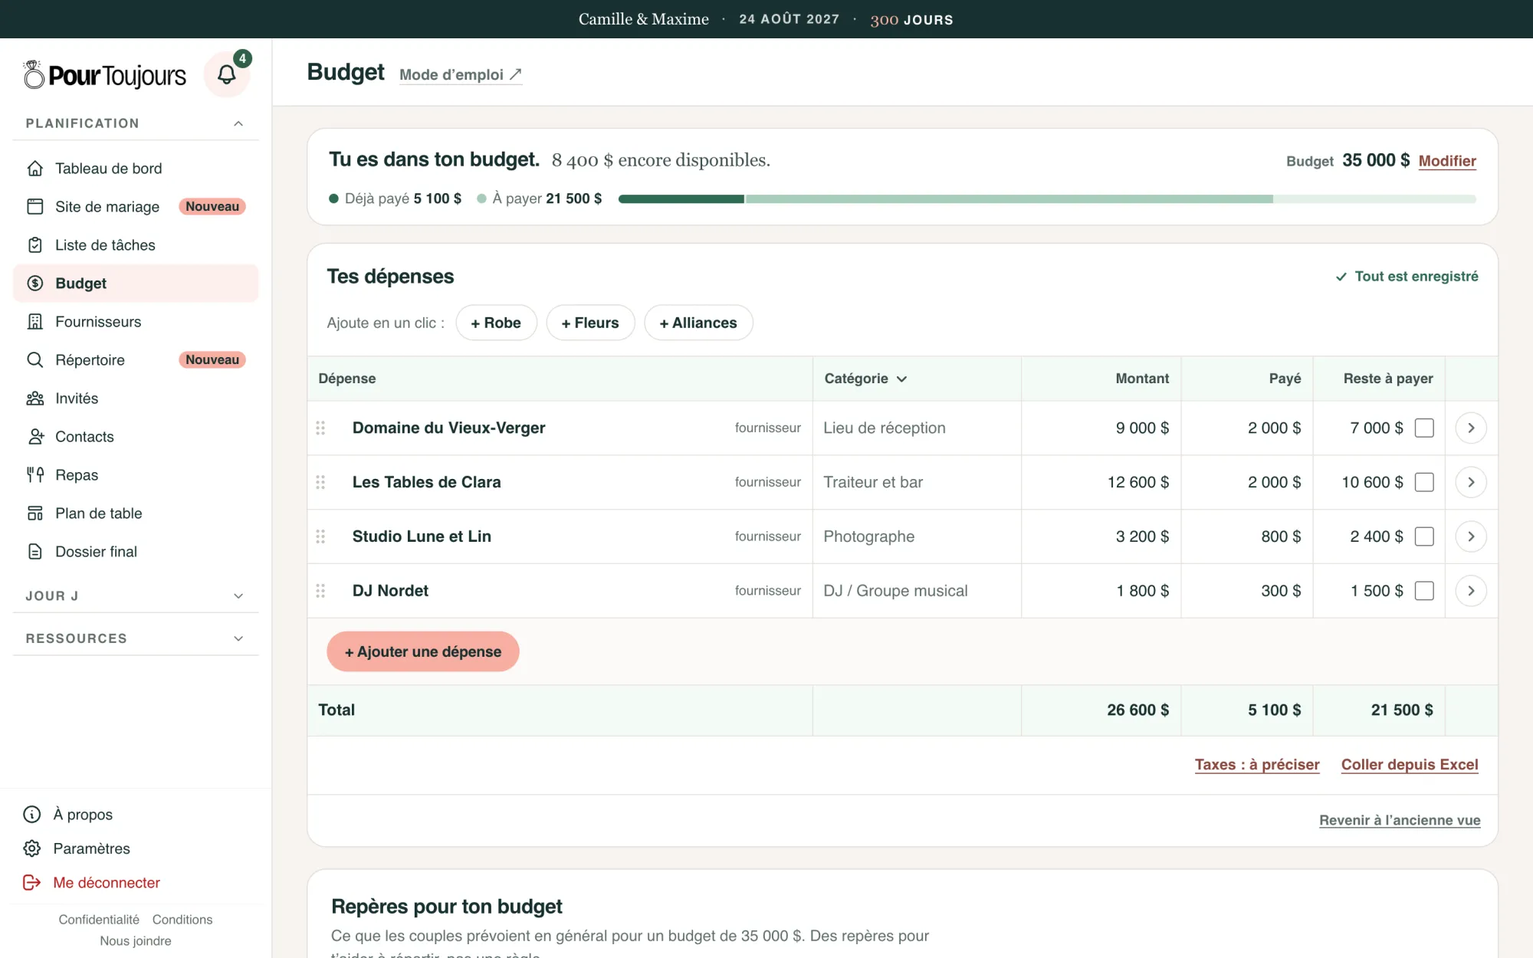Click the Liste de tâches clipboard icon
Viewport: 1533px width, 958px height.
pos(35,245)
